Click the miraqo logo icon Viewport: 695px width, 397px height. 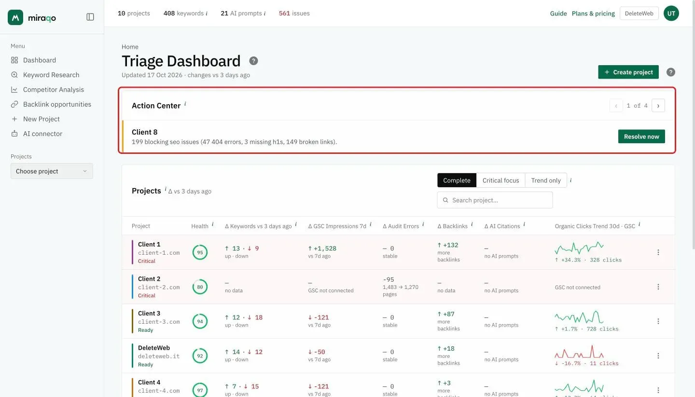(x=15, y=17)
